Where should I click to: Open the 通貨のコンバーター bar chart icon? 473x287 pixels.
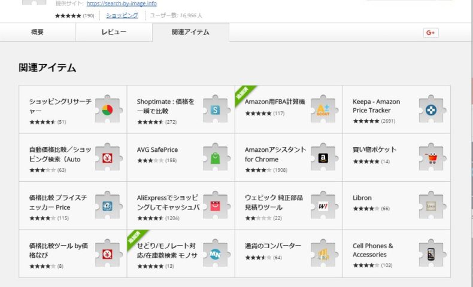[x=323, y=255]
